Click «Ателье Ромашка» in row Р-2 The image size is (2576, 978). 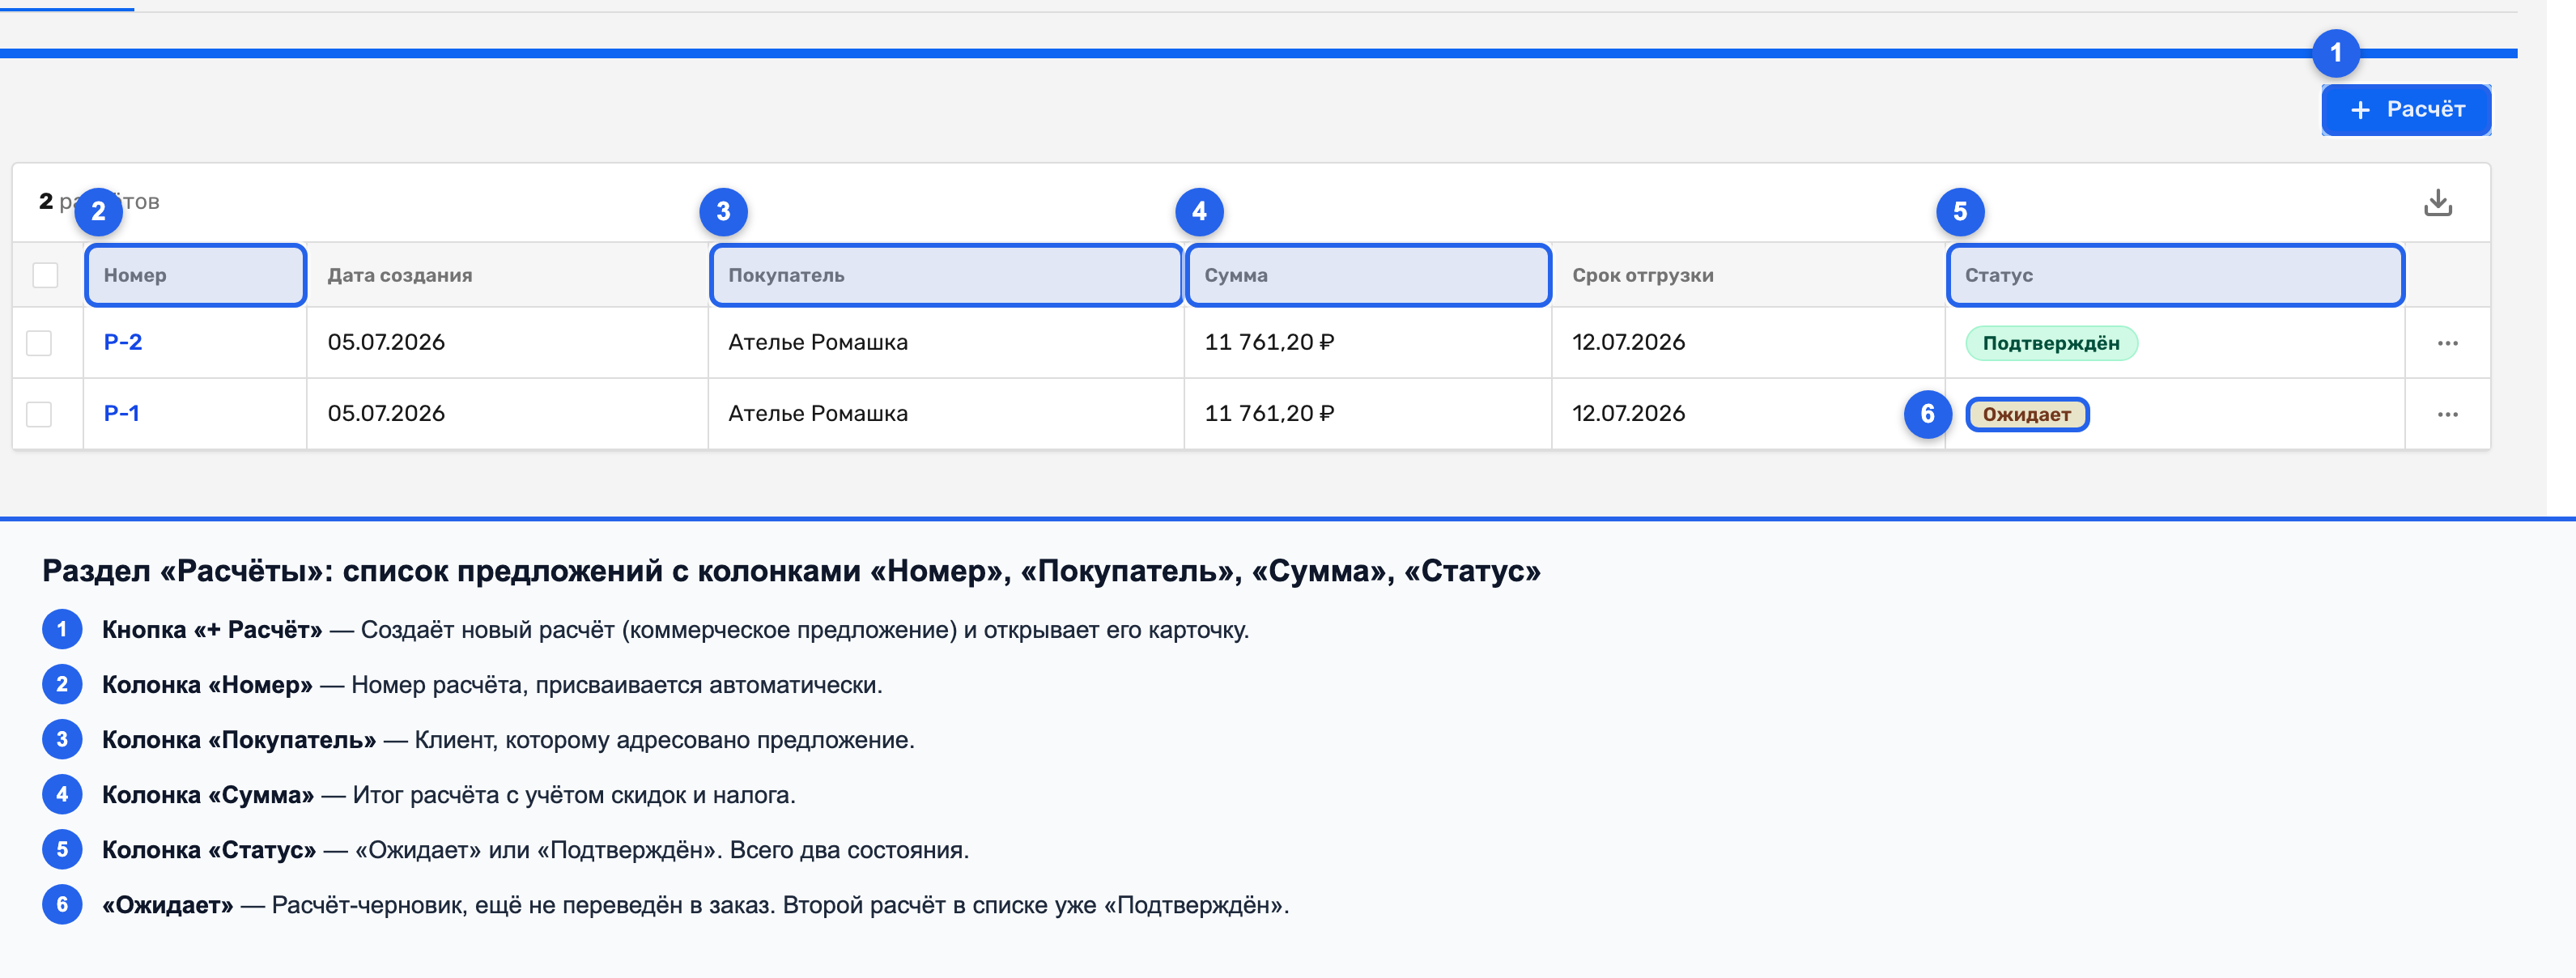click(818, 342)
